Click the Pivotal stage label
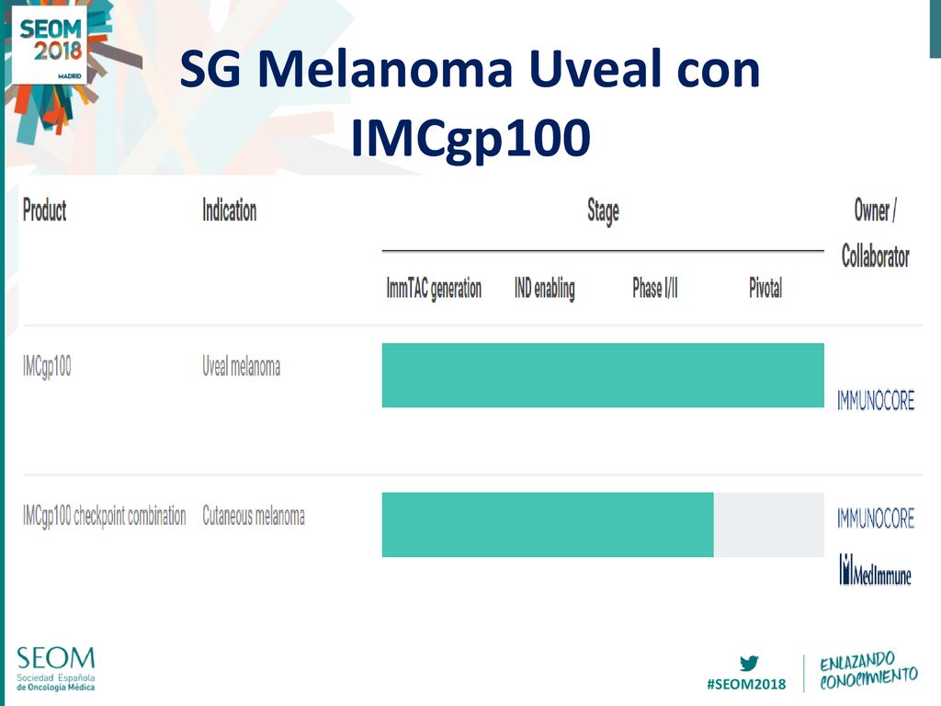The width and height of the screenshot is (941, 706). click(765, 288)
